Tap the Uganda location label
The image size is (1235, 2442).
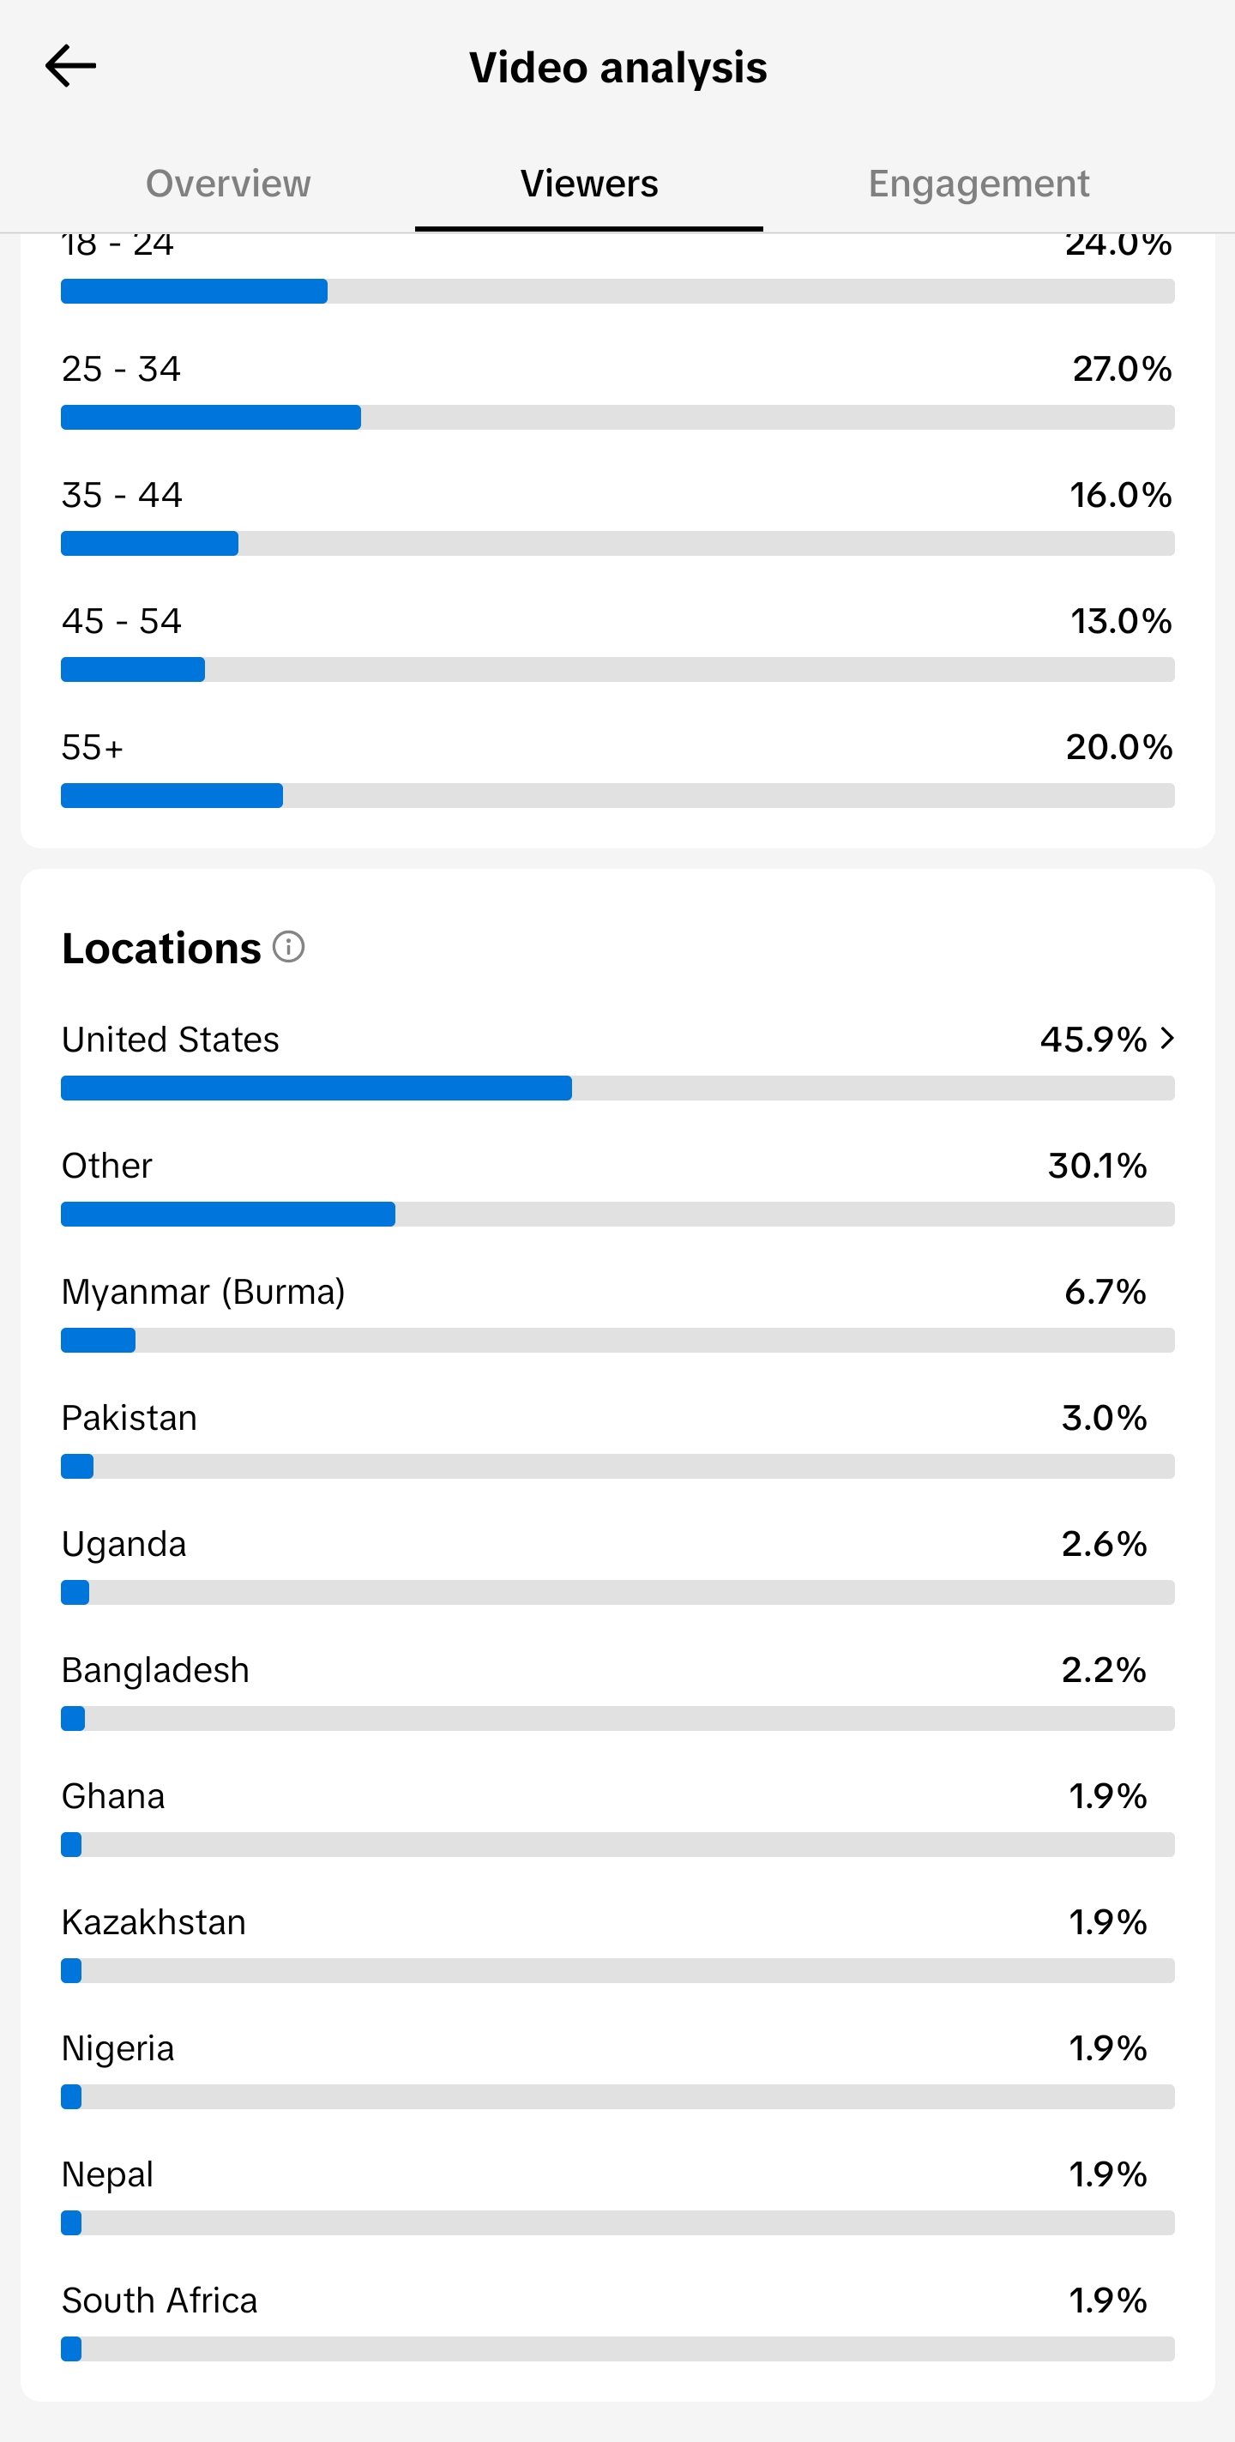coord(123,1544)
